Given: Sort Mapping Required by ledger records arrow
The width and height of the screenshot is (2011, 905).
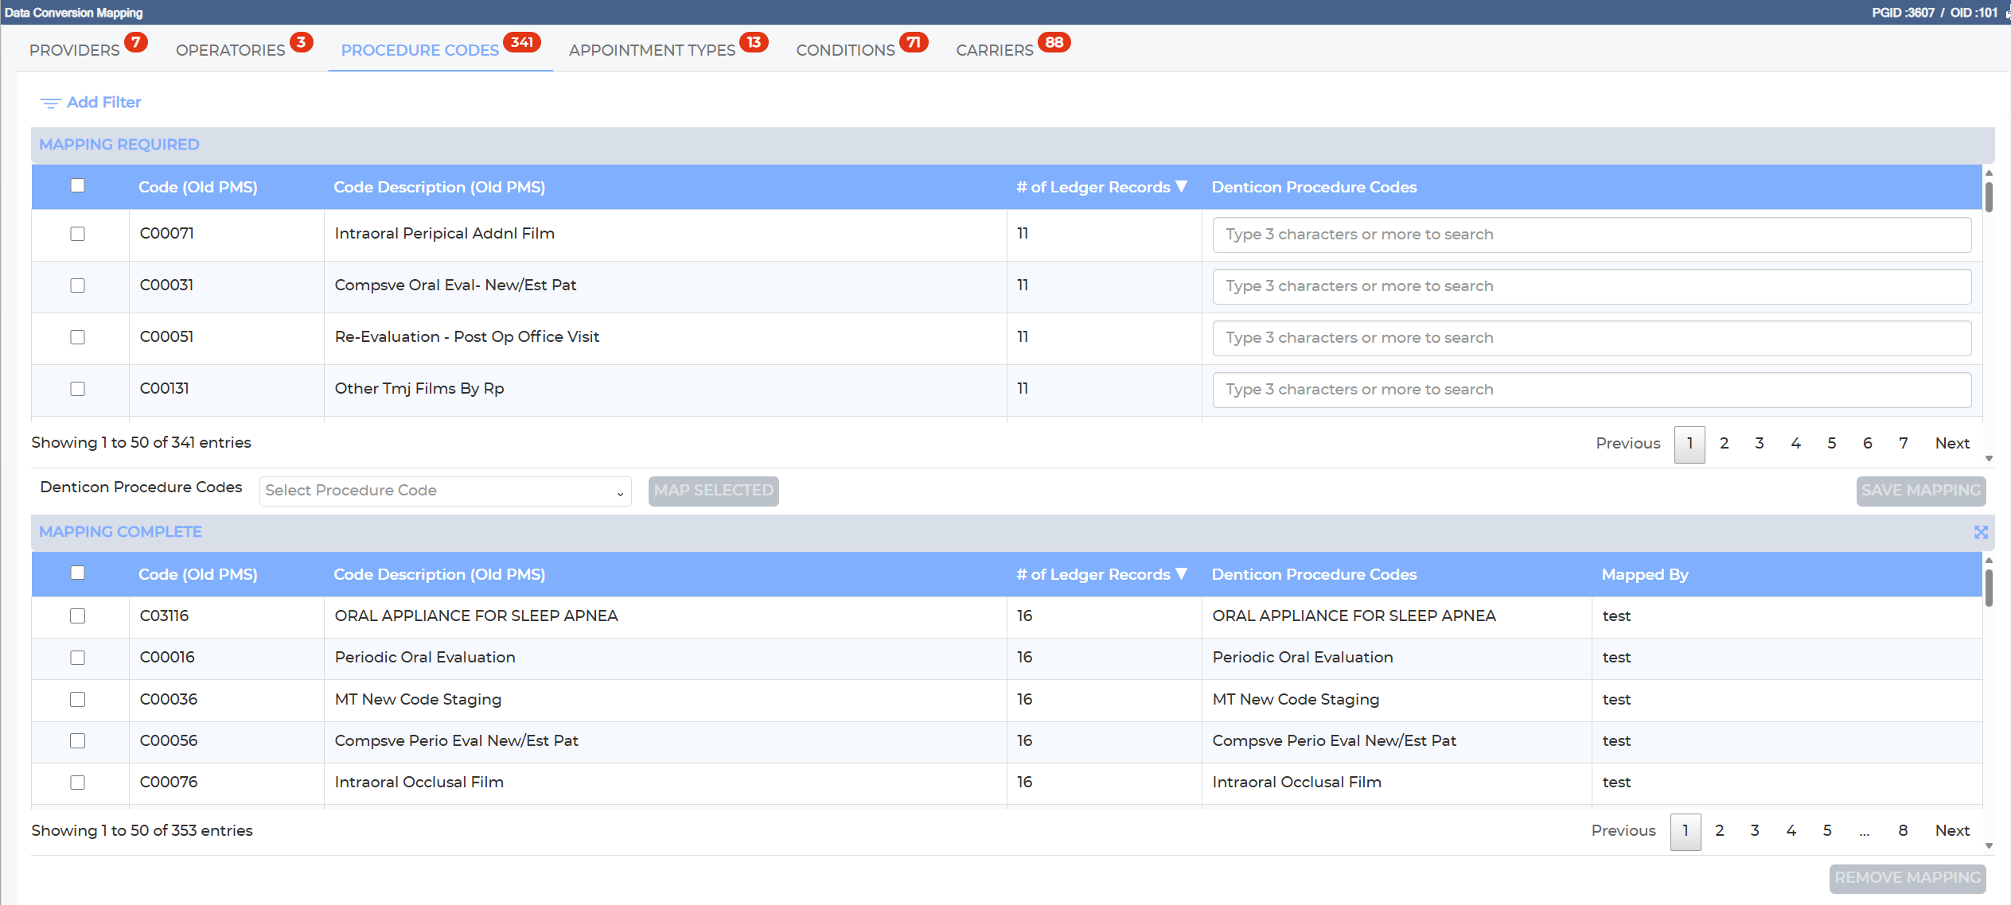Looking at the screenshot, I should [x=1181, y=187].
